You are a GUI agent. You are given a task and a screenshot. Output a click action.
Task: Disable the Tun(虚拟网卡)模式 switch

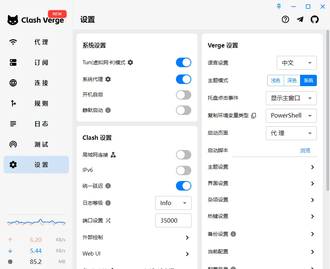click(x=183, y=62)
